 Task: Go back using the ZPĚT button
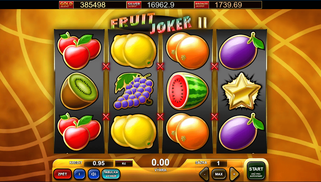pyautogui.click(x=62, y=174)
